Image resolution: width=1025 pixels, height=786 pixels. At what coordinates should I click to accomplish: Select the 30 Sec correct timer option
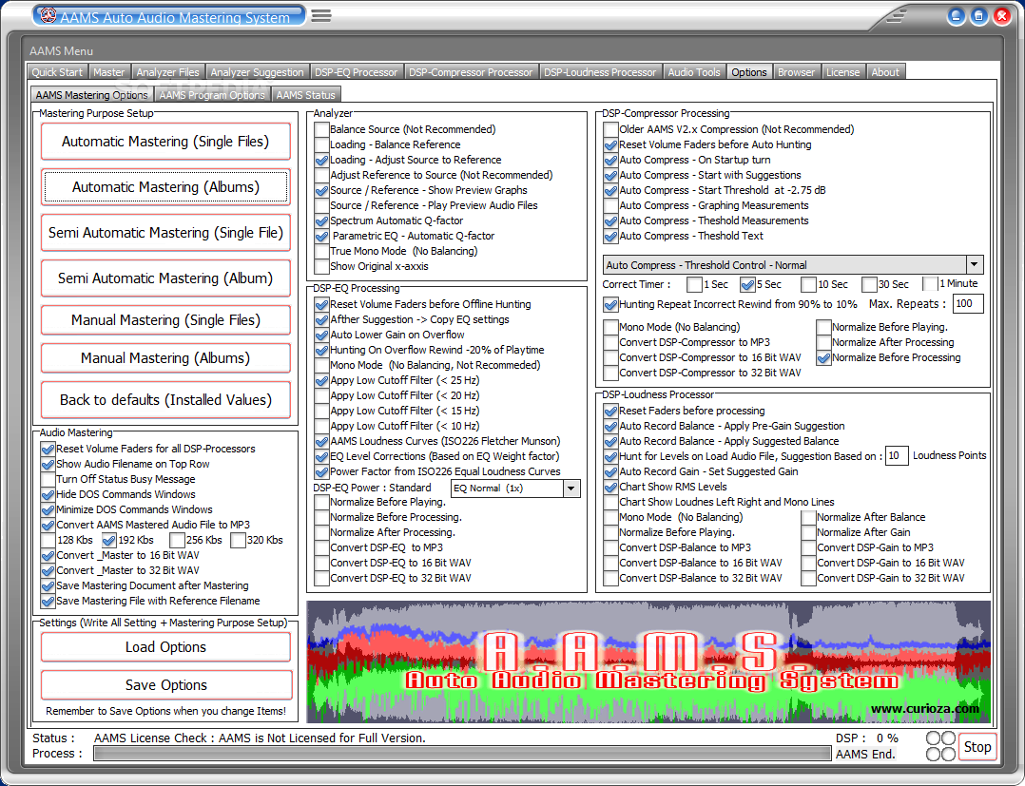tap(869, 284)
